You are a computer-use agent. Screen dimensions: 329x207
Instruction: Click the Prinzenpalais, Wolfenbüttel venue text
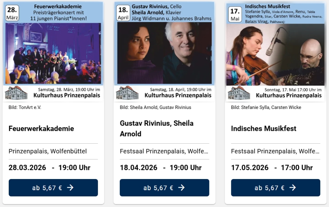pos(48,151)
